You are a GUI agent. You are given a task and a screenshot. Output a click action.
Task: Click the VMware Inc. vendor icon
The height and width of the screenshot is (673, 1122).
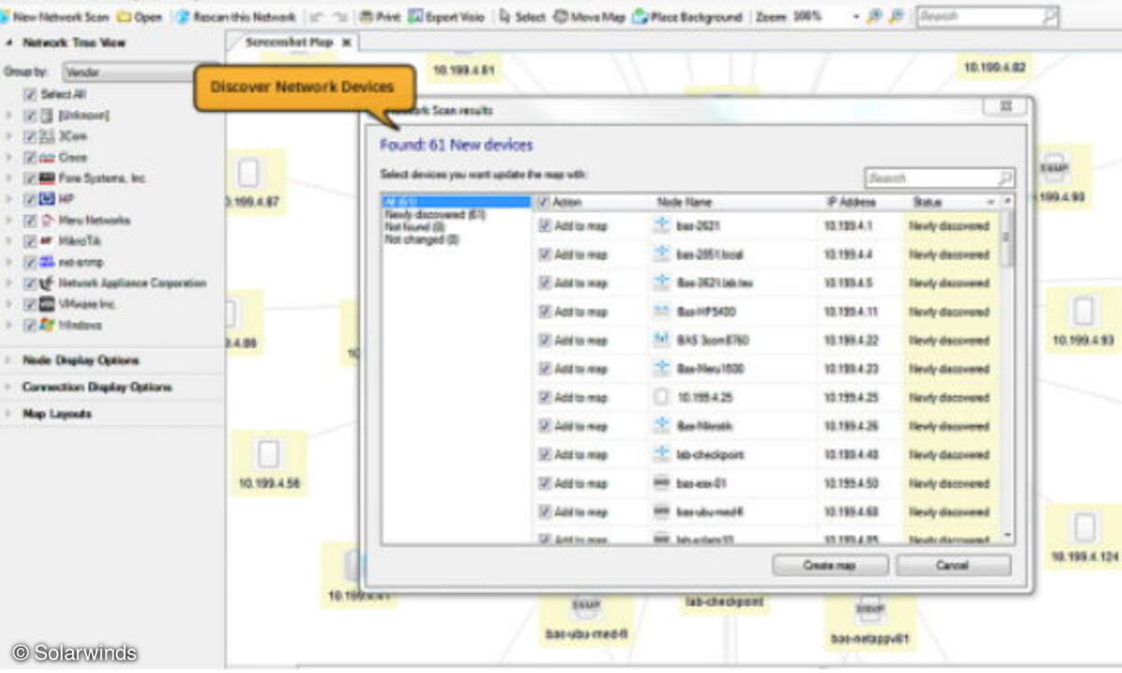coord(47,305)
